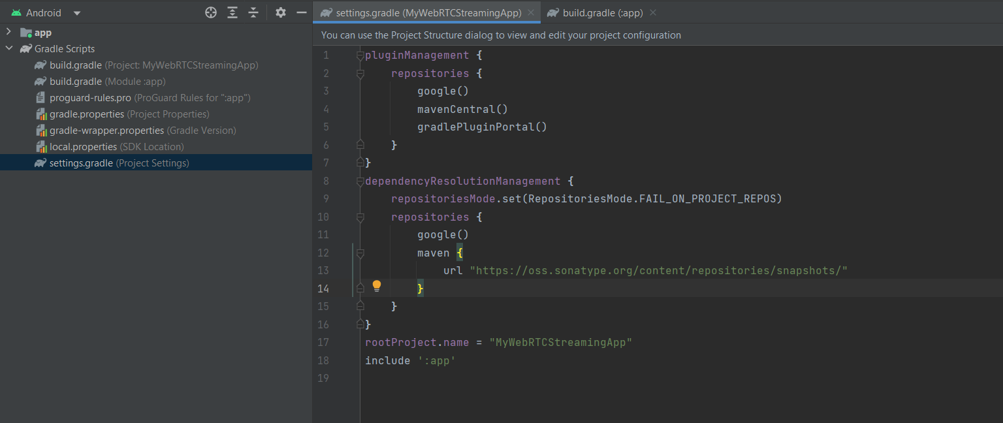Click the Collapse All icon in project panel

point(253,12)
